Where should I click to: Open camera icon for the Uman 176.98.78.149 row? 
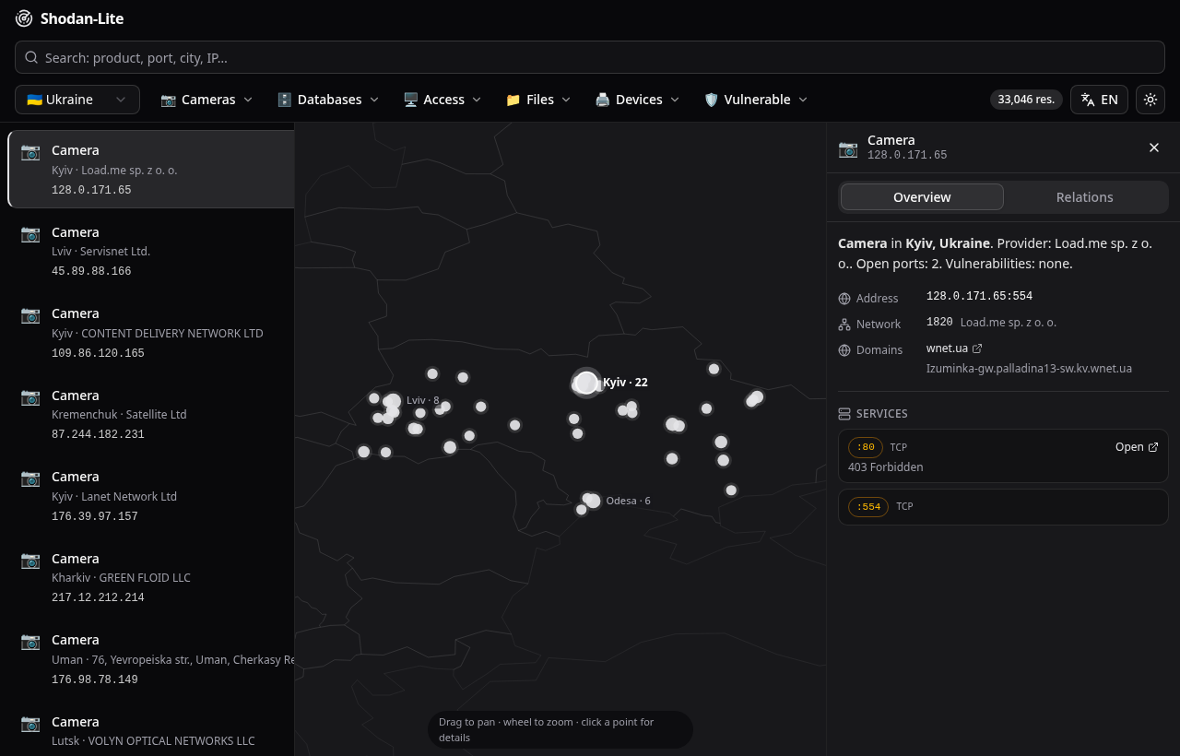click(30, 641)
